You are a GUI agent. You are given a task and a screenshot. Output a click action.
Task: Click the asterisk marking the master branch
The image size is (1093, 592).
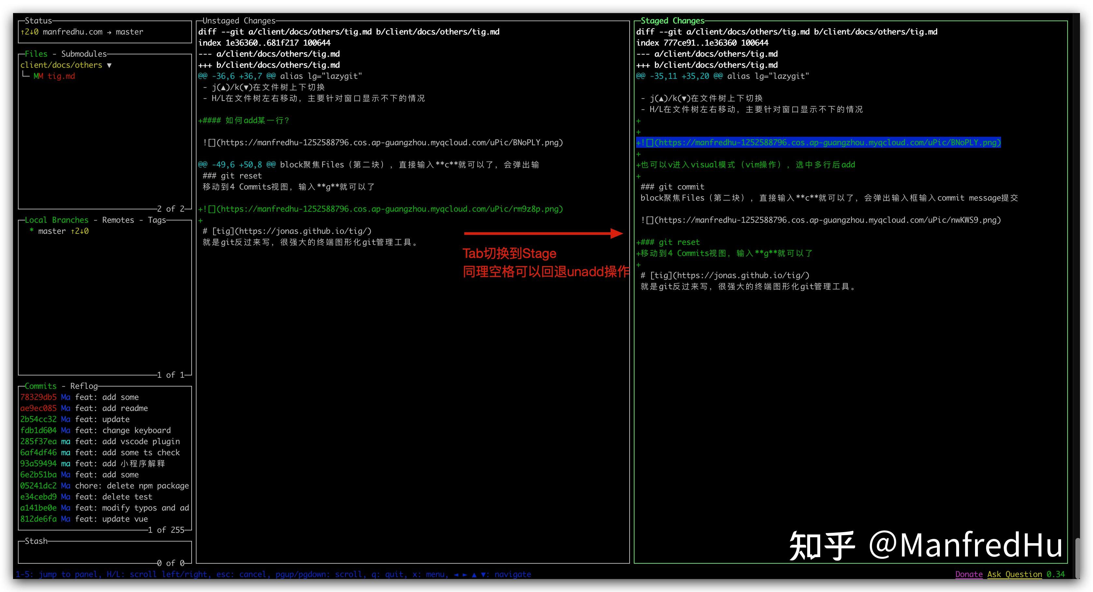click(31, 231)
